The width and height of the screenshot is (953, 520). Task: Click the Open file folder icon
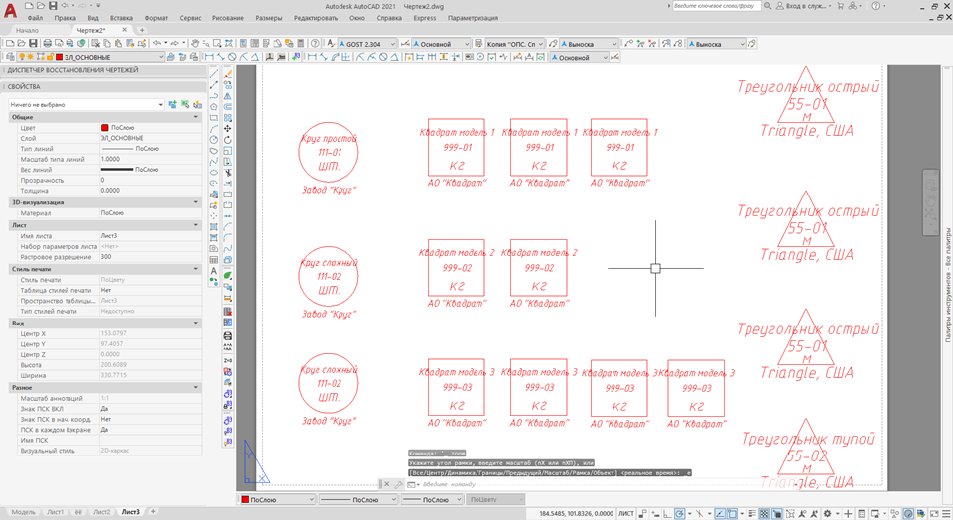tap(21, 43)
